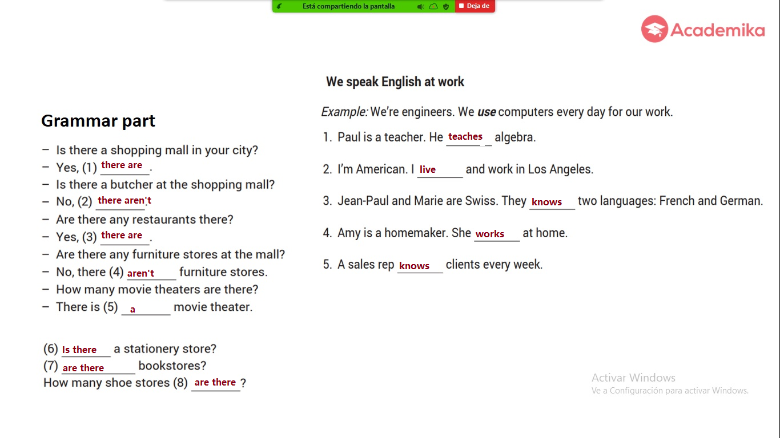This screenshot has height=438, width=780.
Task: Click the cloud recording icon in share bar
Action: 433,7
